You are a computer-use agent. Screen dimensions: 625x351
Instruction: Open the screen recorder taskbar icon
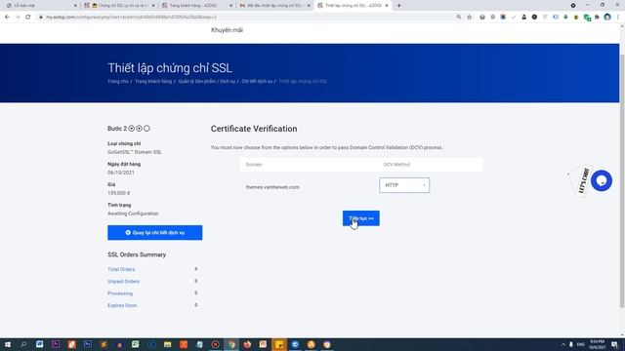coord(215,344)
